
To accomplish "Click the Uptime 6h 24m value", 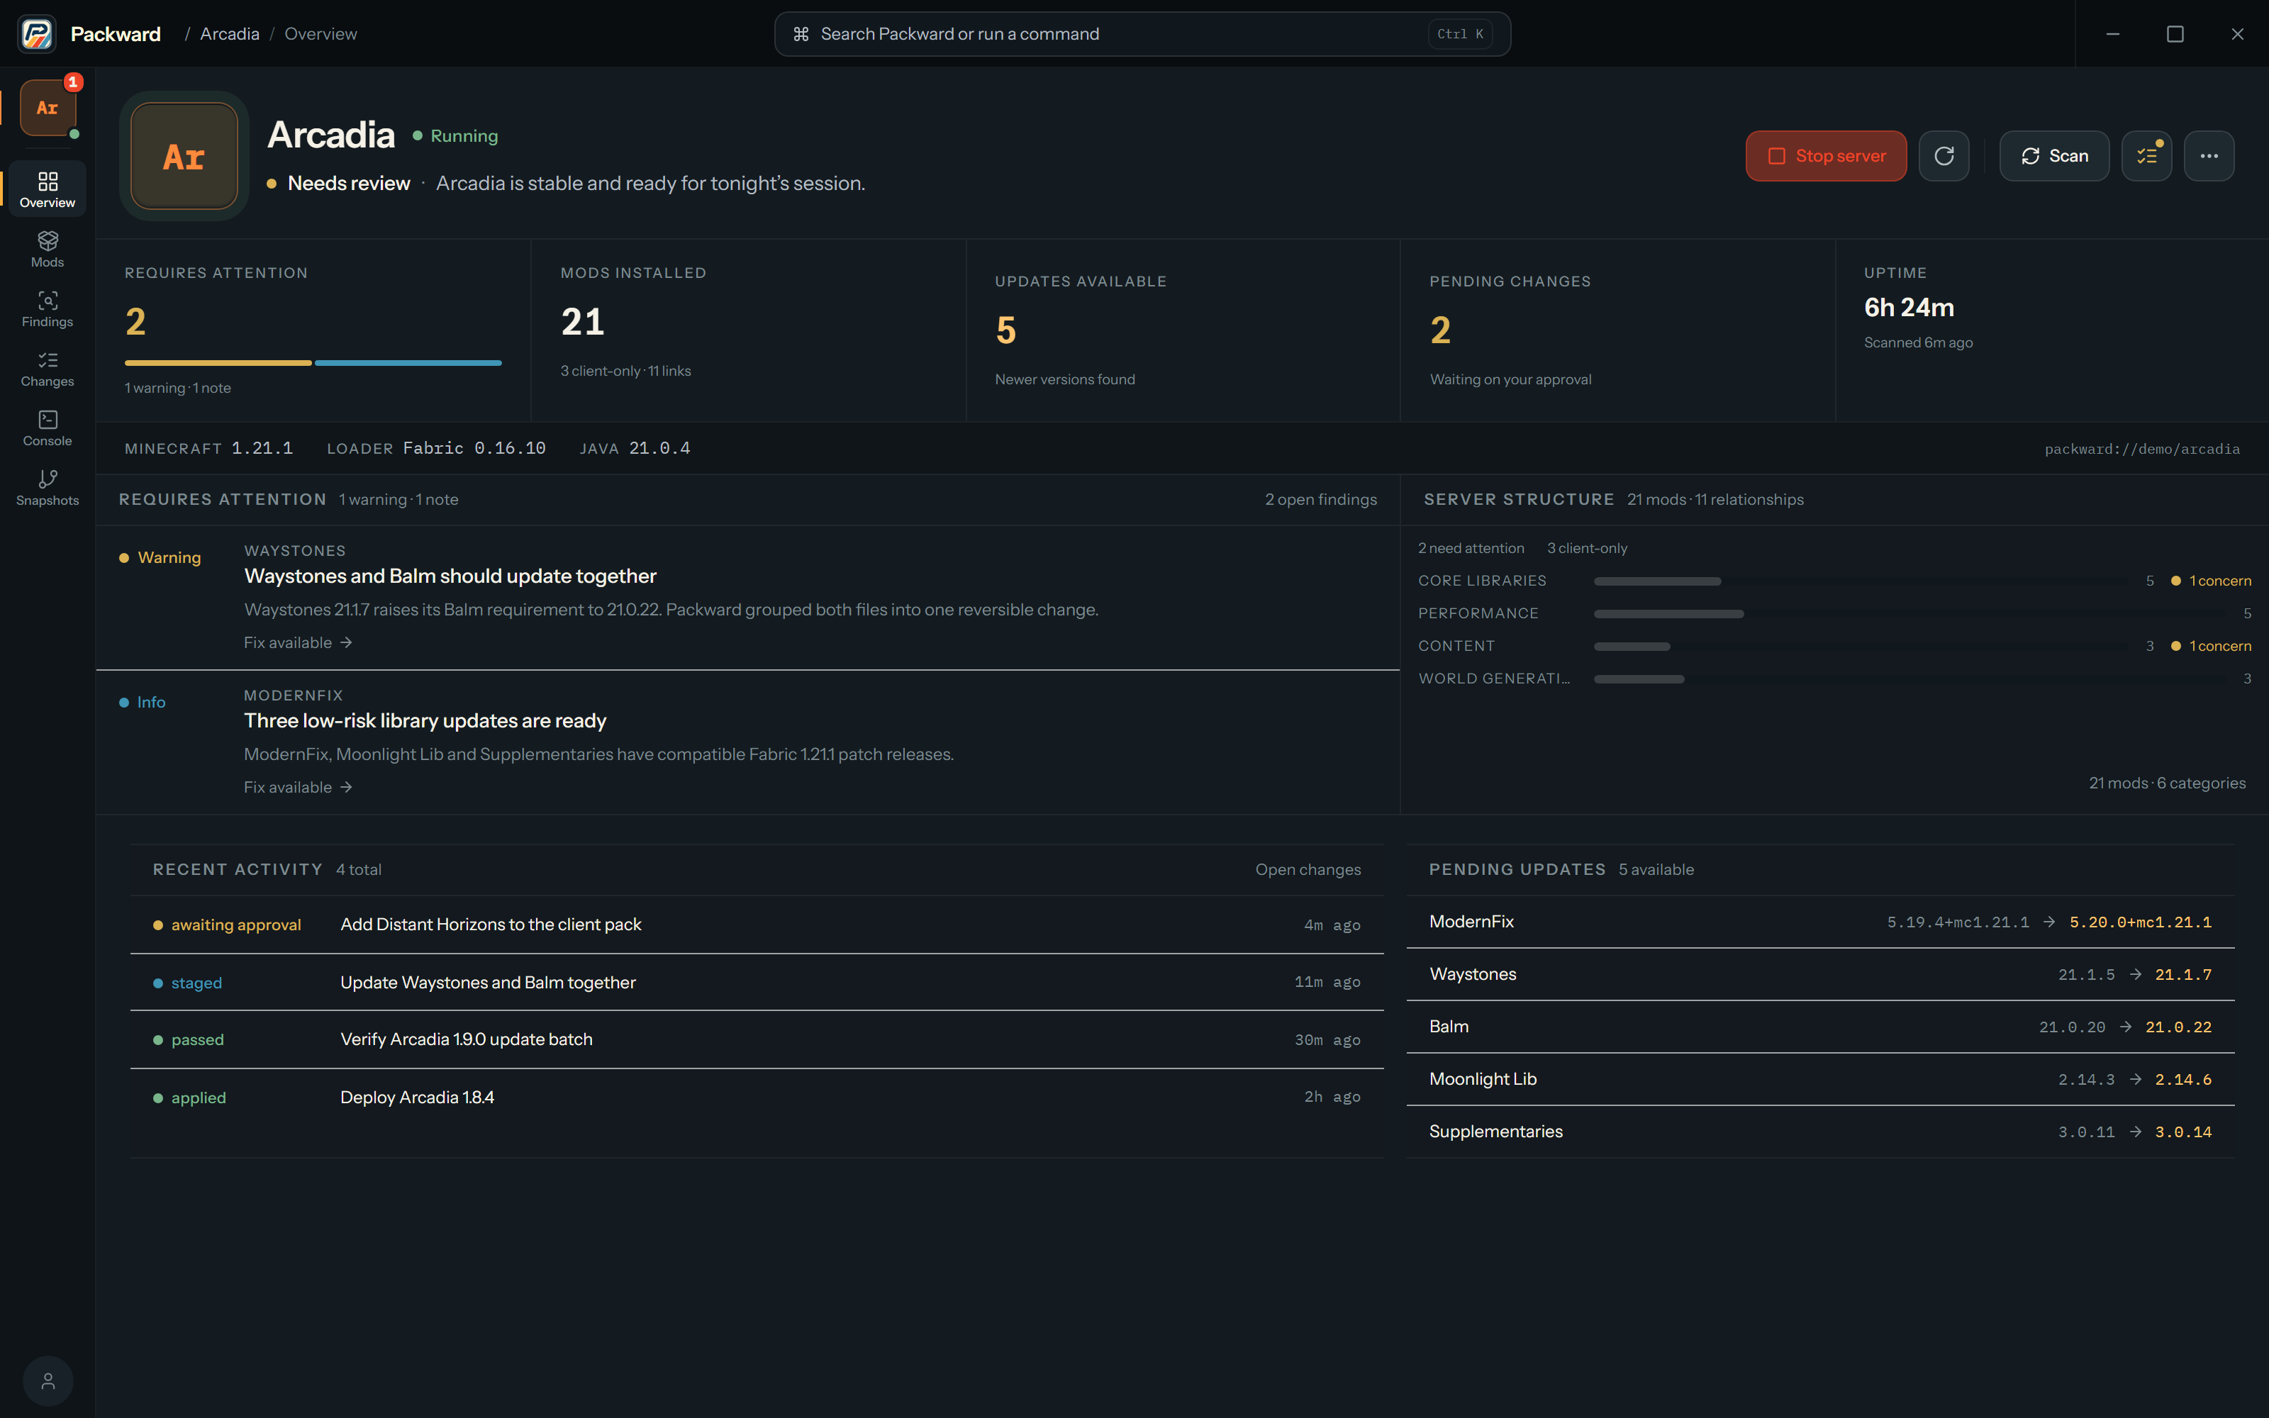I will (1909, 308).
